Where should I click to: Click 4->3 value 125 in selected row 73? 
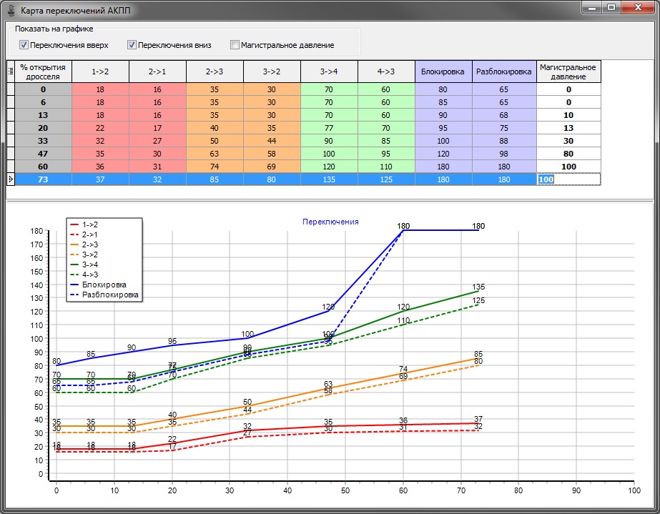click(386, 179)
